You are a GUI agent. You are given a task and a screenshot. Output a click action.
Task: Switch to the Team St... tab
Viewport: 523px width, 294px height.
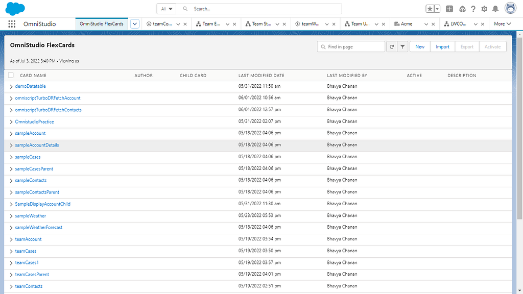coord(261,23)
